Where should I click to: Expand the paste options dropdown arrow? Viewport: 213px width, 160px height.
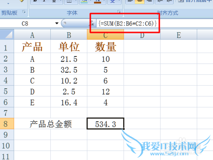point(8,3)
